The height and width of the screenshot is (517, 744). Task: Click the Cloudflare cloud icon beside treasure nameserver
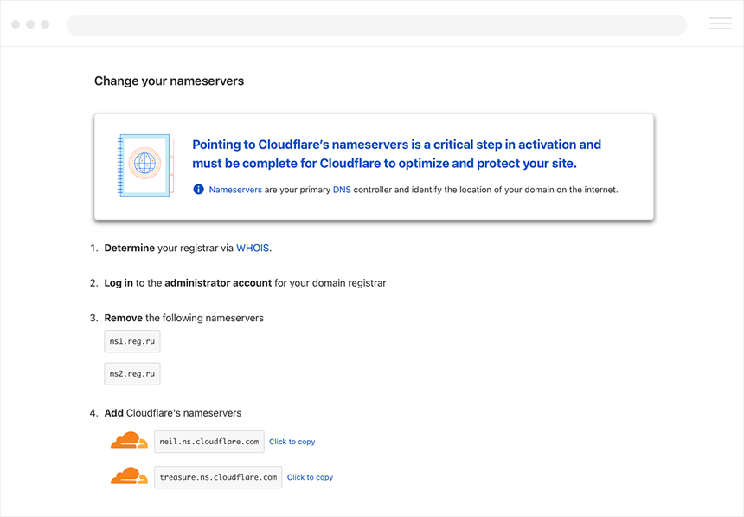tap(129, 476)
